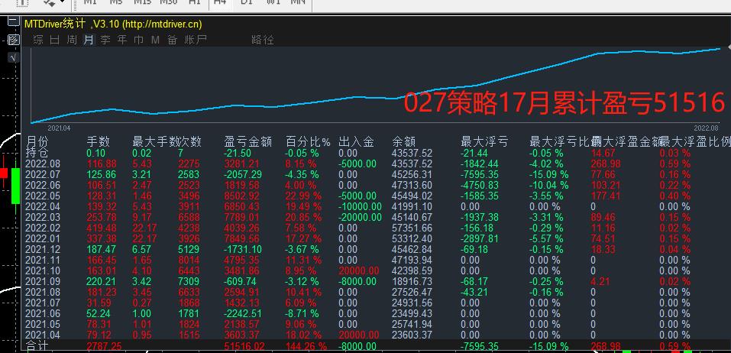731x353 pixels.
Task: Click the 合计 total row label
Action: click(37, 346)
